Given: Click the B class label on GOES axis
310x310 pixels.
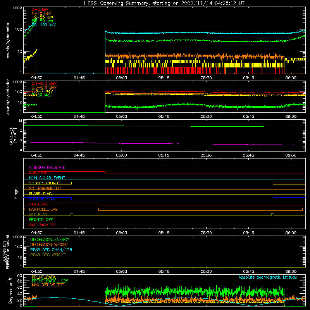Looking at the screenshot, I should (x=21, y=141).
